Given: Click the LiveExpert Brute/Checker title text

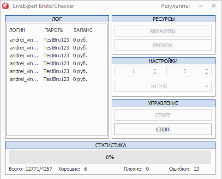Looking at the screenshot, I should [x=43, y=6].
